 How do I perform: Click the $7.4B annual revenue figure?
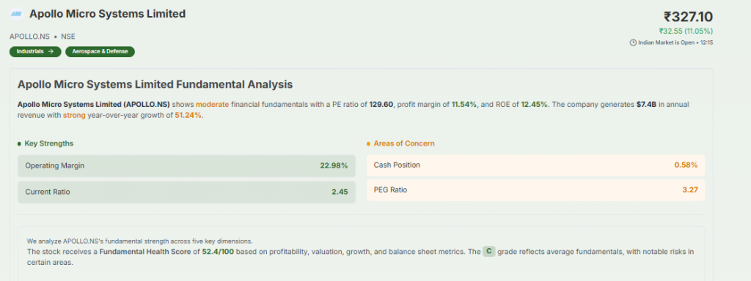[647, 104]
